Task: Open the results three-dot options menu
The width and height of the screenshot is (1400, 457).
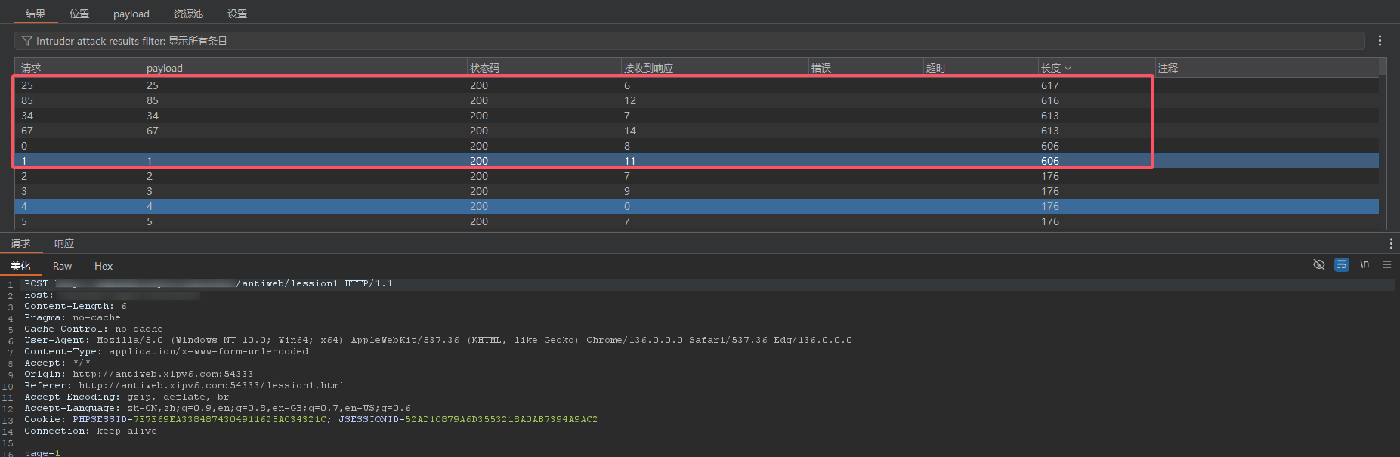Action: 1380,41
